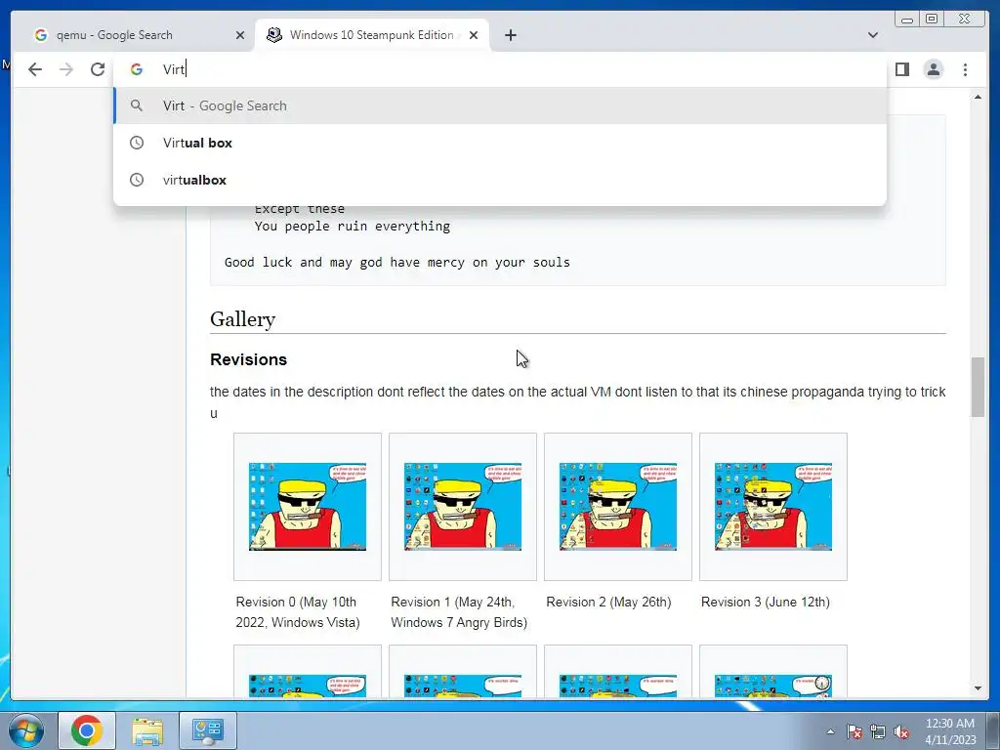Click the Action Center flag tray icon

point(854,731)
